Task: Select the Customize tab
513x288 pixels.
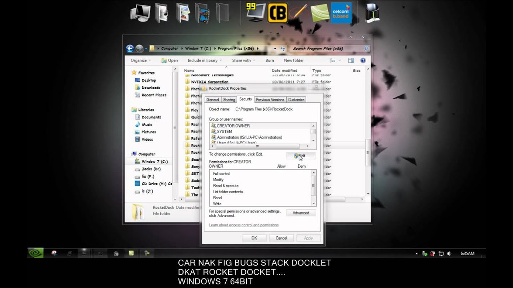Action: click(296, 99)
